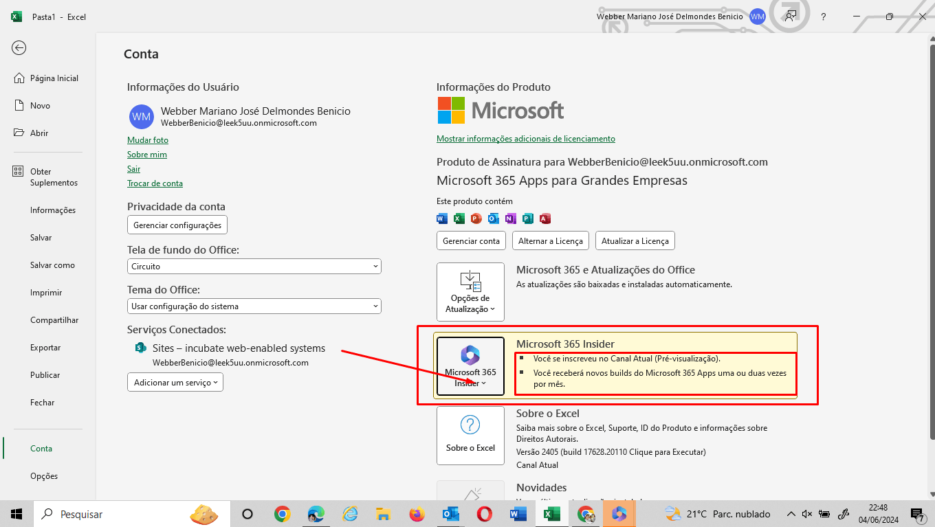The image size is (935, 527).
Task: Click the Pesquisar taskbar search box
Action: (132, 514)
